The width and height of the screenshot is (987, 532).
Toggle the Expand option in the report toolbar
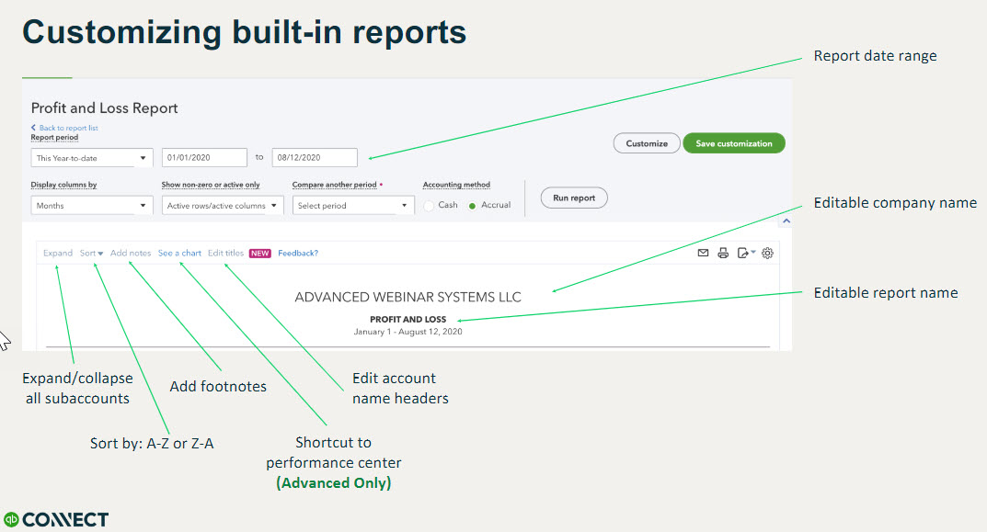[x=57, y=253]
